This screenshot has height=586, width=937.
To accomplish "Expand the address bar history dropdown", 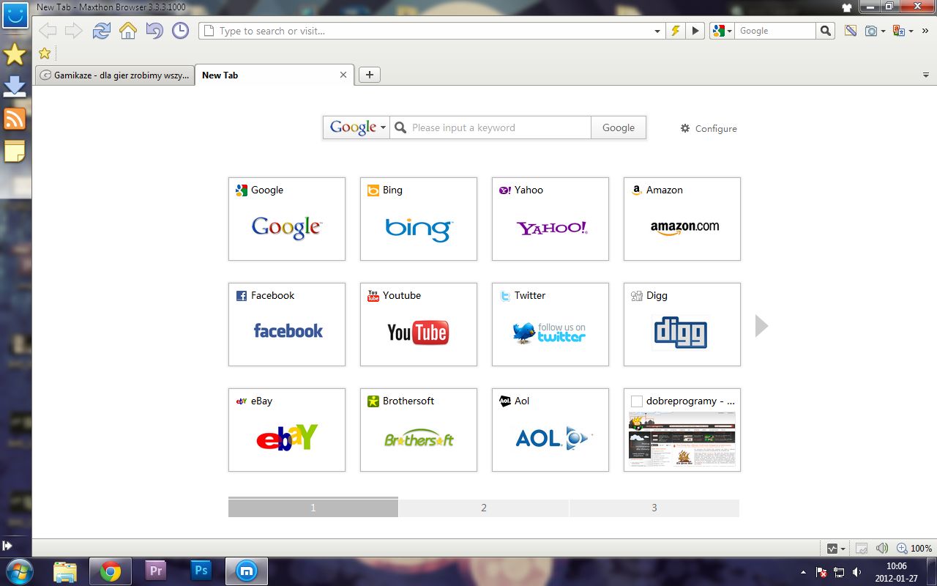I will tap(657, 31).
